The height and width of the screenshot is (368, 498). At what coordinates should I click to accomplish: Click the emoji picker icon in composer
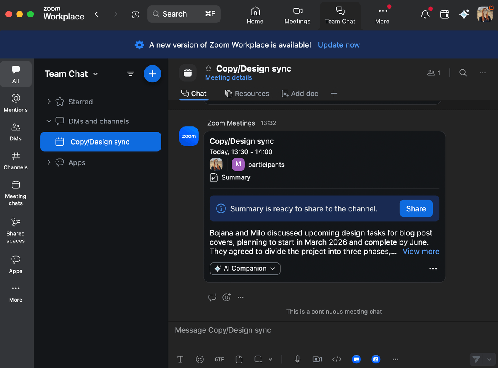pos(200,359)
